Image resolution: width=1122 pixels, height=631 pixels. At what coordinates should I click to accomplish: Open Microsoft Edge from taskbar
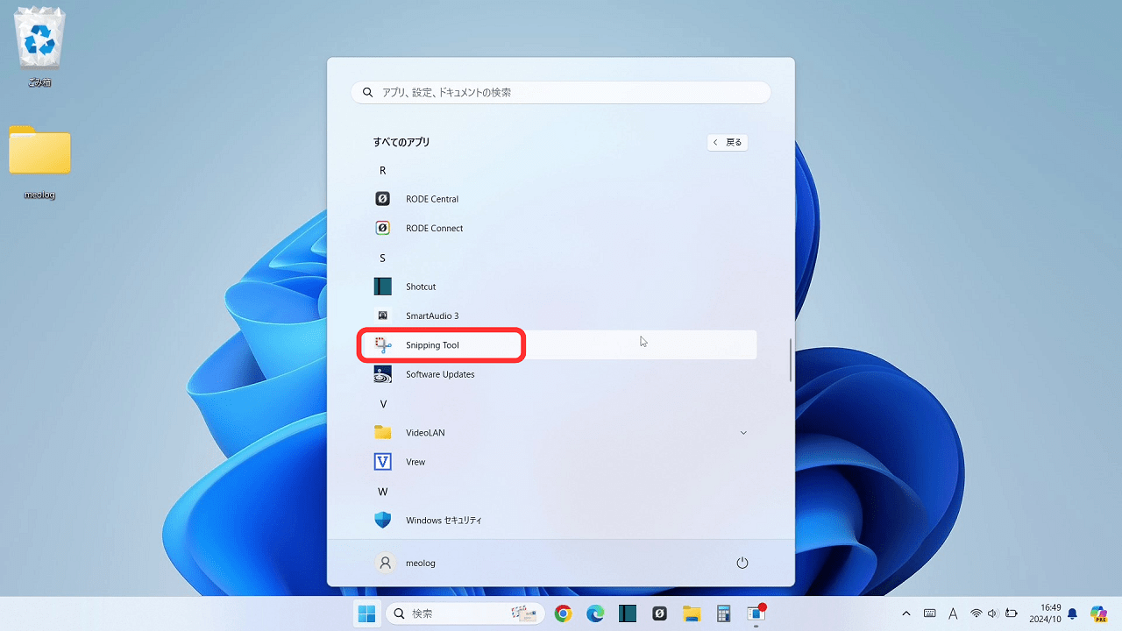(x=595, y=613)
